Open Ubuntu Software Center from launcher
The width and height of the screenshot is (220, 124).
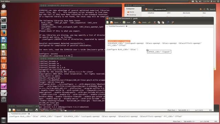4,60
